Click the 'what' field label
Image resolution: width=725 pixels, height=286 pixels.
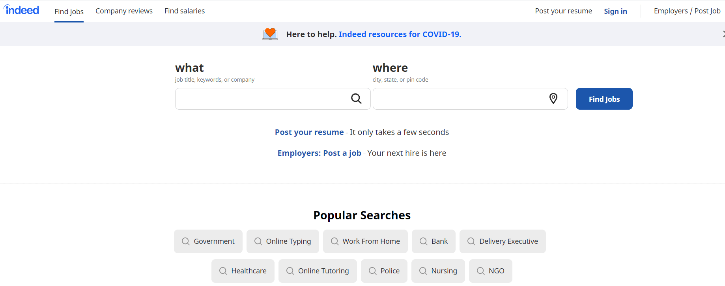[189, 68]
